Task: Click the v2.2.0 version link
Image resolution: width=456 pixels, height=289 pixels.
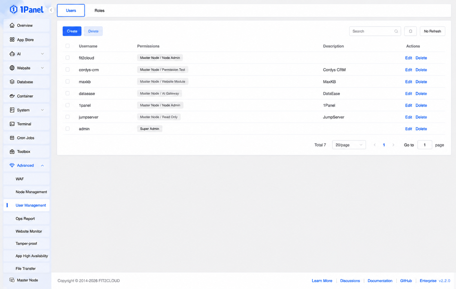Action: click(x=444, y=281)
